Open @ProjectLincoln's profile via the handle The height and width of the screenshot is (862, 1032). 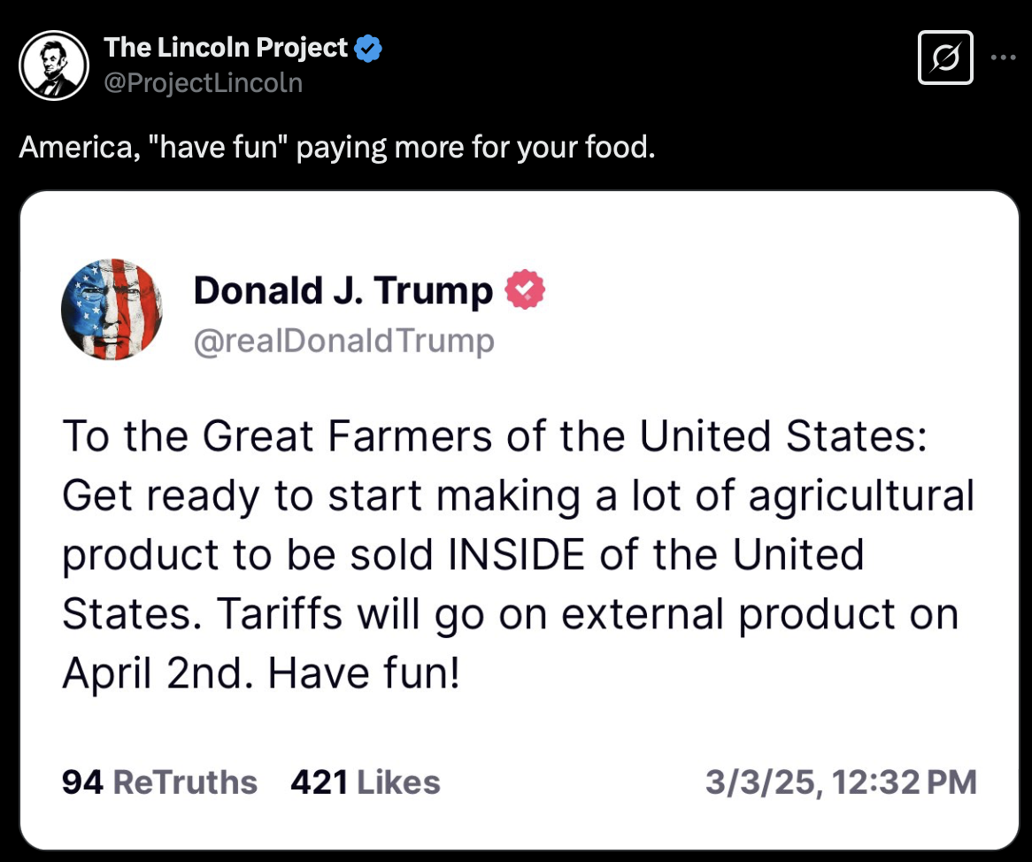pyautogui.click(x=202, y=82)
